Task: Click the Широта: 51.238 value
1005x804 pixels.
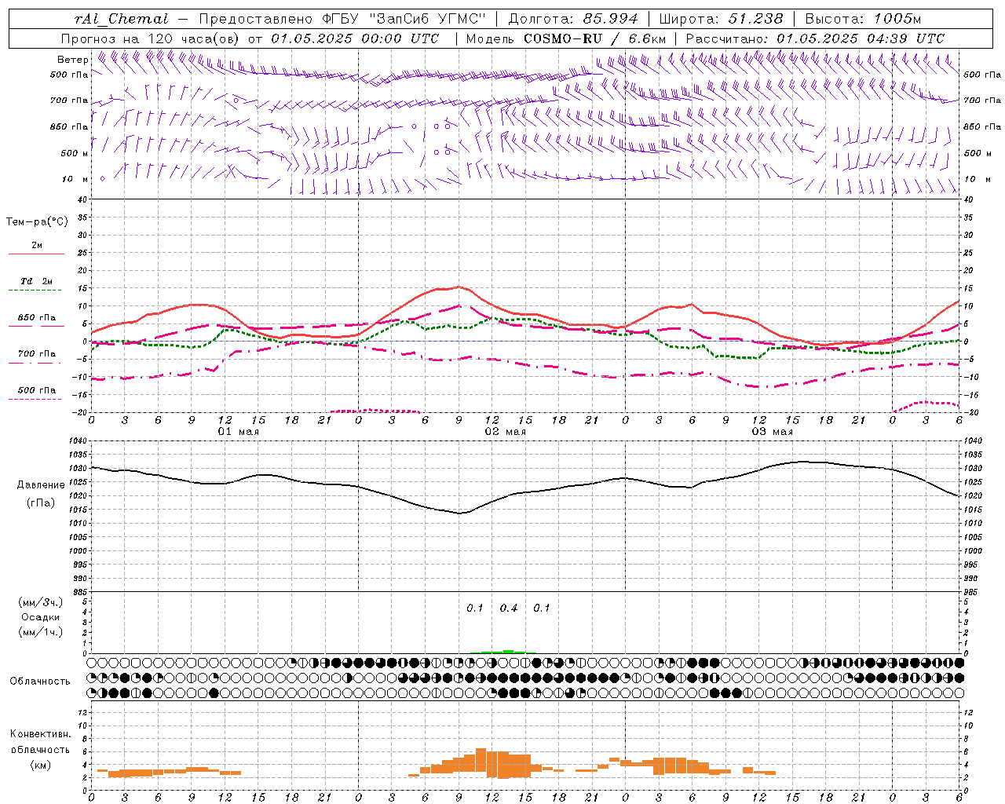Action: coord(721,19)
